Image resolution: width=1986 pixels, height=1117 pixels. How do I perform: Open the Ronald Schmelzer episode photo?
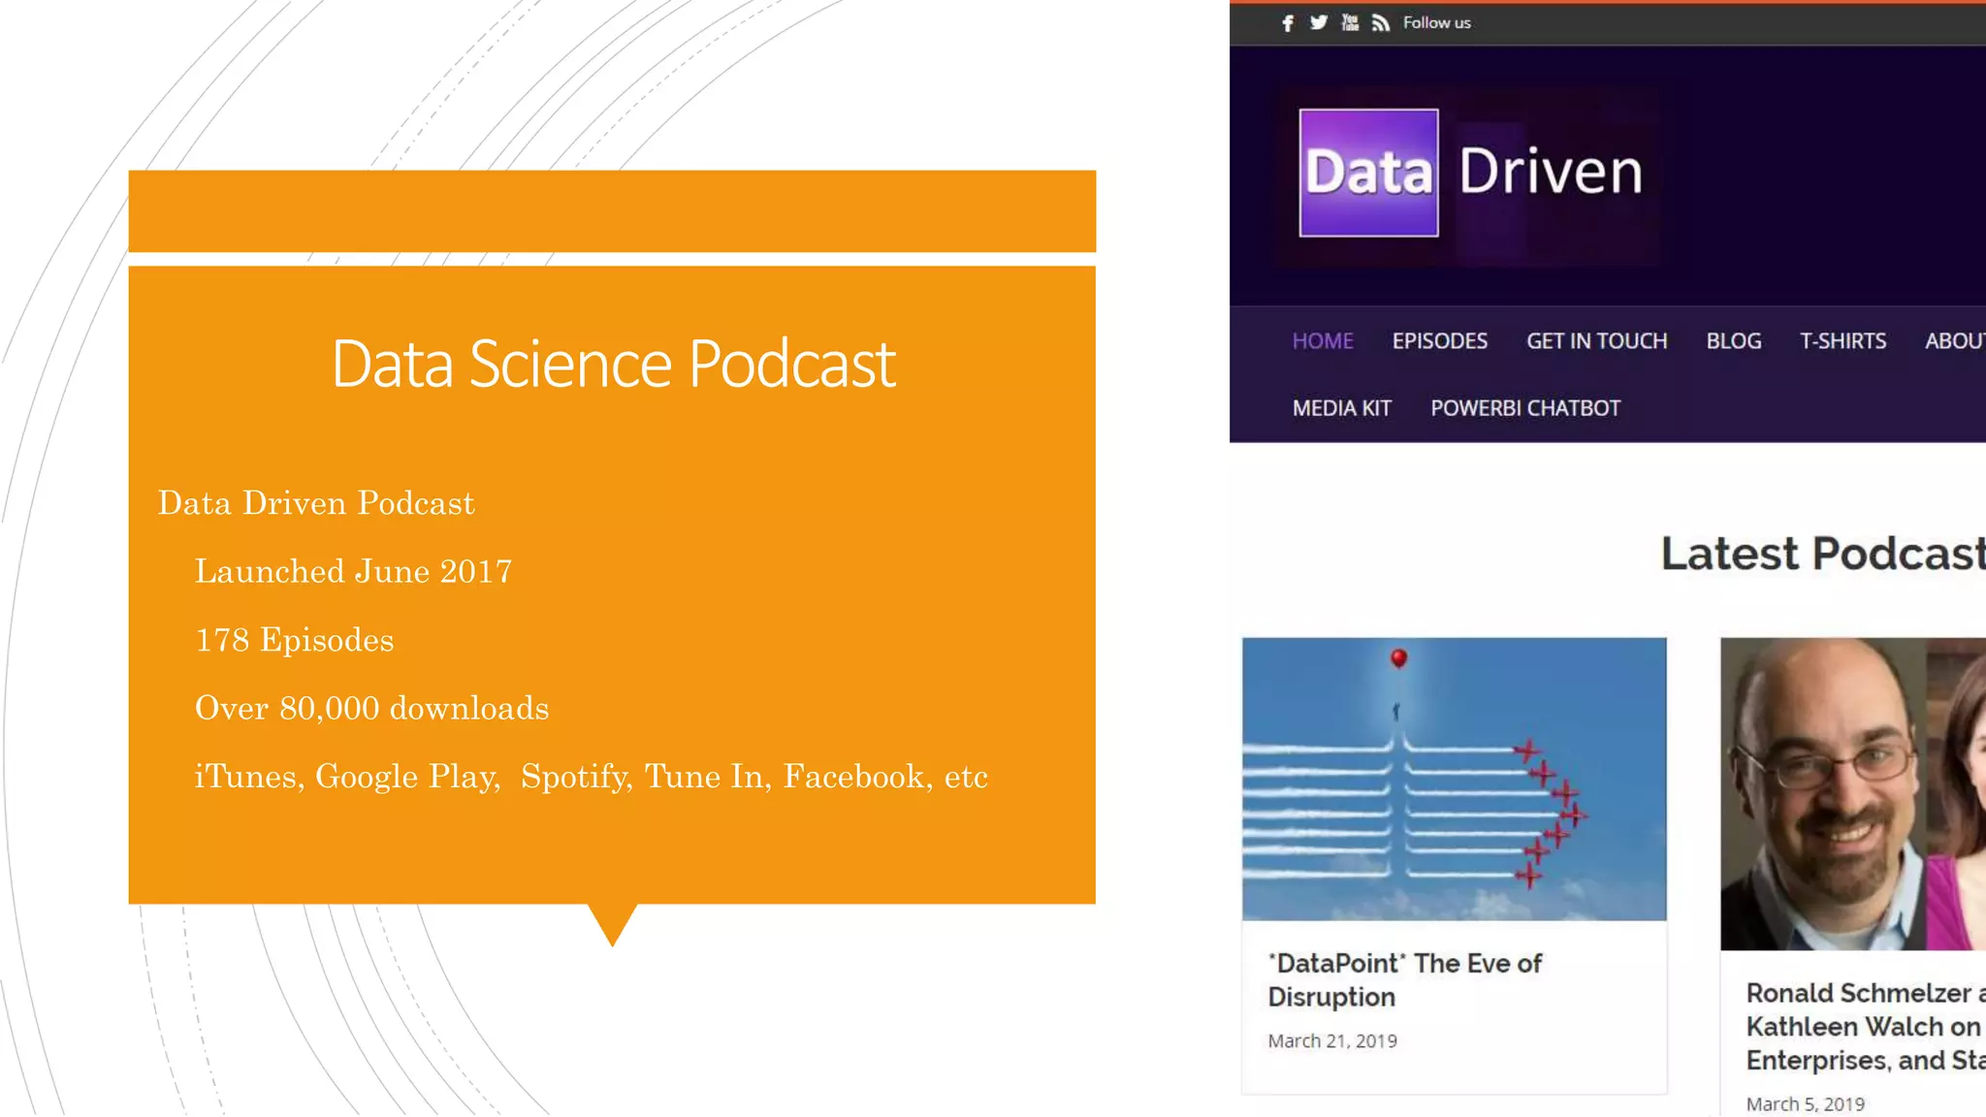1853,793
